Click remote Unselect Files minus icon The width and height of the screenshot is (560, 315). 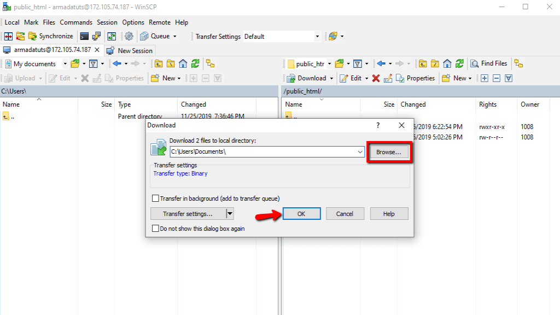tap(497, 78)
